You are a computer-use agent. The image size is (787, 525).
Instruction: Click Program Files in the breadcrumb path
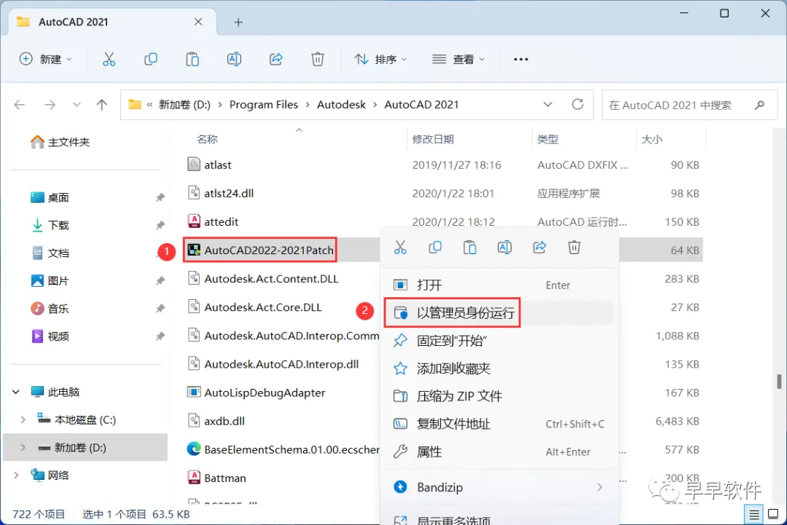[x=264, y=105]
